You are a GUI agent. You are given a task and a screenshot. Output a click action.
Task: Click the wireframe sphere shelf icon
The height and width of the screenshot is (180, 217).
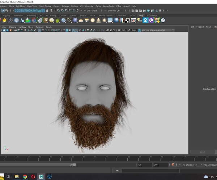click(x=52, y=20)
